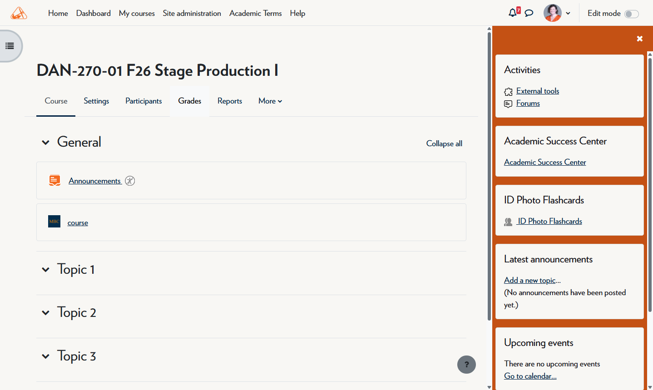Toggle Edit mode switch
653x390 pixels.
click(x=632, y=14)
